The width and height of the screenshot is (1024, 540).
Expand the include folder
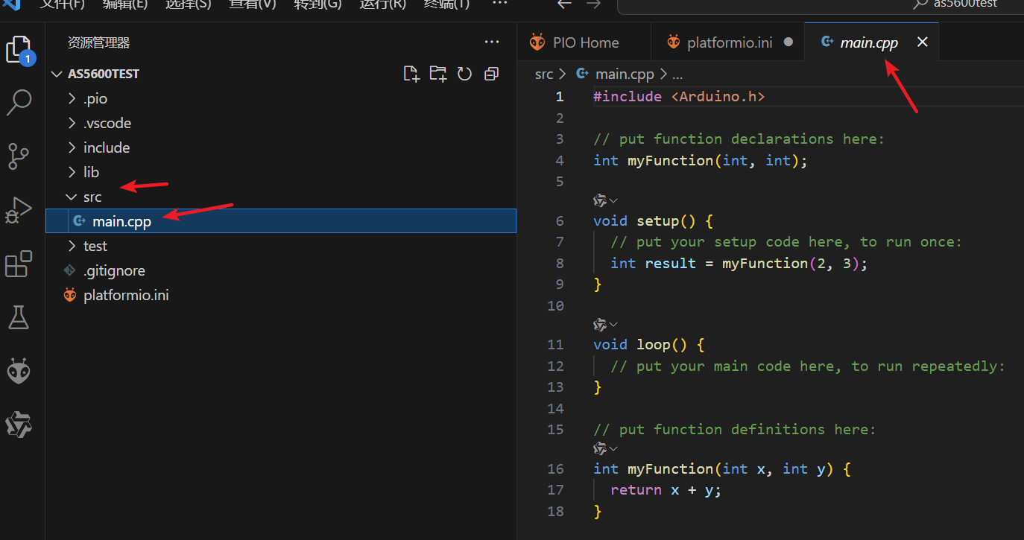[x=106, y=147]
